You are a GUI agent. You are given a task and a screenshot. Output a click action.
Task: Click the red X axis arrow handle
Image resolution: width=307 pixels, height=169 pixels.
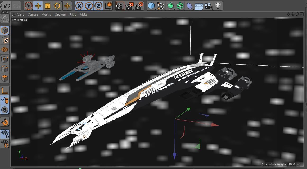[x=215, y=124]
